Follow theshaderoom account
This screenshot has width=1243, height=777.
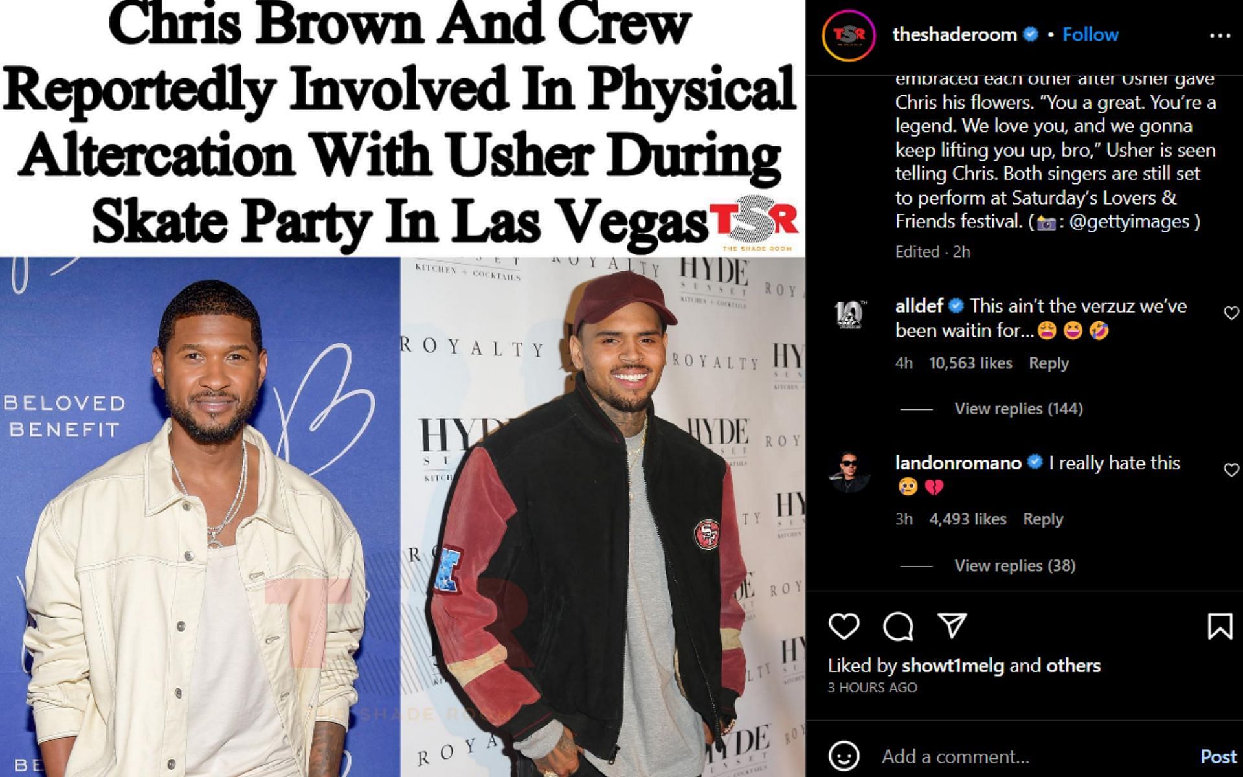[1090, 34]
